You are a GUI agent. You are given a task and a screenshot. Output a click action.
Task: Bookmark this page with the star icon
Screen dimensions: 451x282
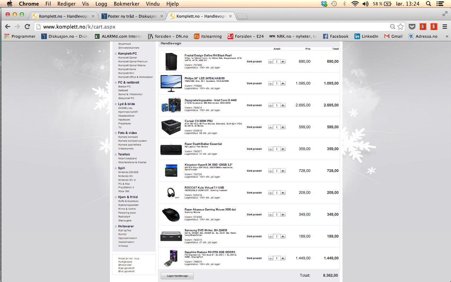[x=400, y=26]
